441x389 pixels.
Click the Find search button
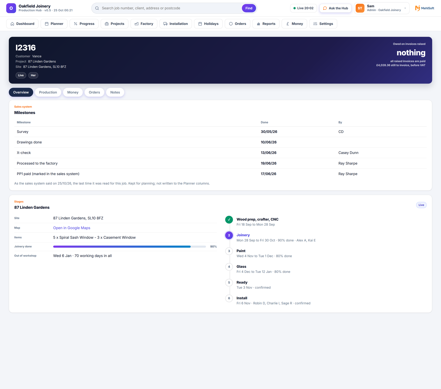[x=249, y=8]
